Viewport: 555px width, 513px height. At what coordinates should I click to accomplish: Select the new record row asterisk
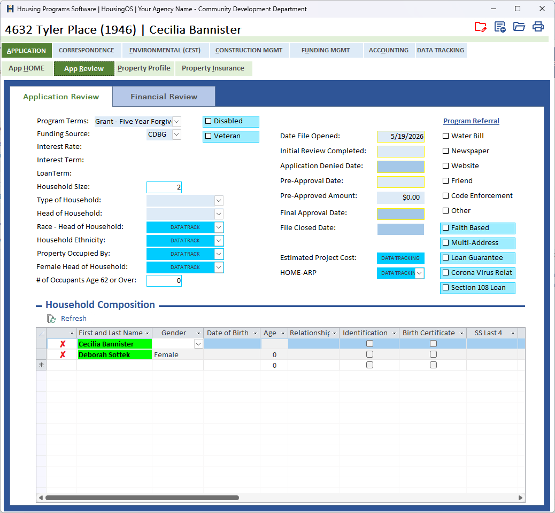coord(41,365)
